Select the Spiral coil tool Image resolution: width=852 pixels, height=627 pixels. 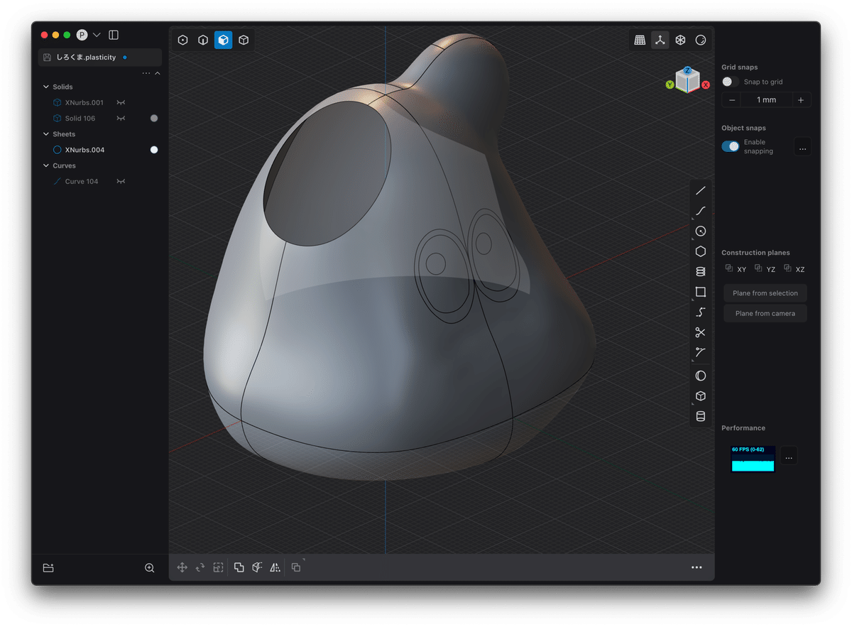coord(701,272)
